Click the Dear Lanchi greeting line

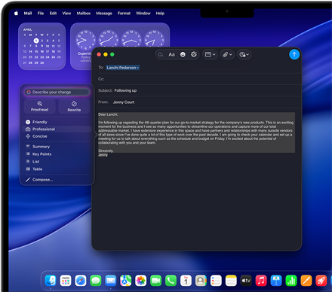click(108, 114)
